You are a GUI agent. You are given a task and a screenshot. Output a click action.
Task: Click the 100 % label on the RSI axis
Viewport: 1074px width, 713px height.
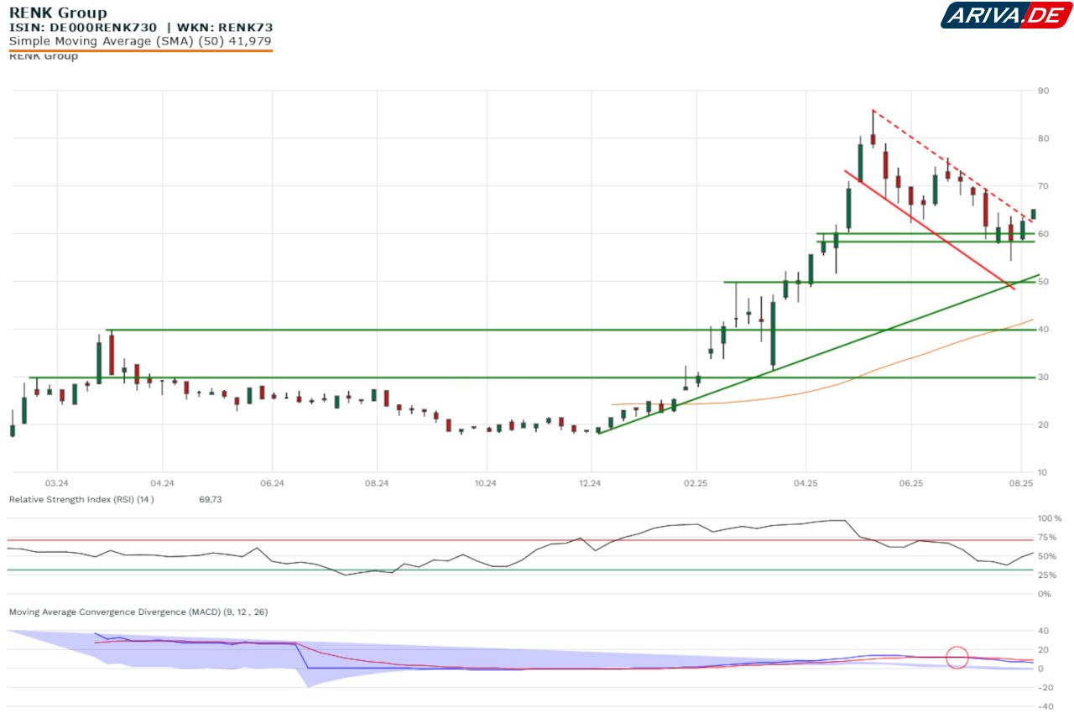pyautogui.click(x=1050, y=518)
